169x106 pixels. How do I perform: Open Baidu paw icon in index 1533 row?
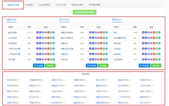(x=90, y=49)
